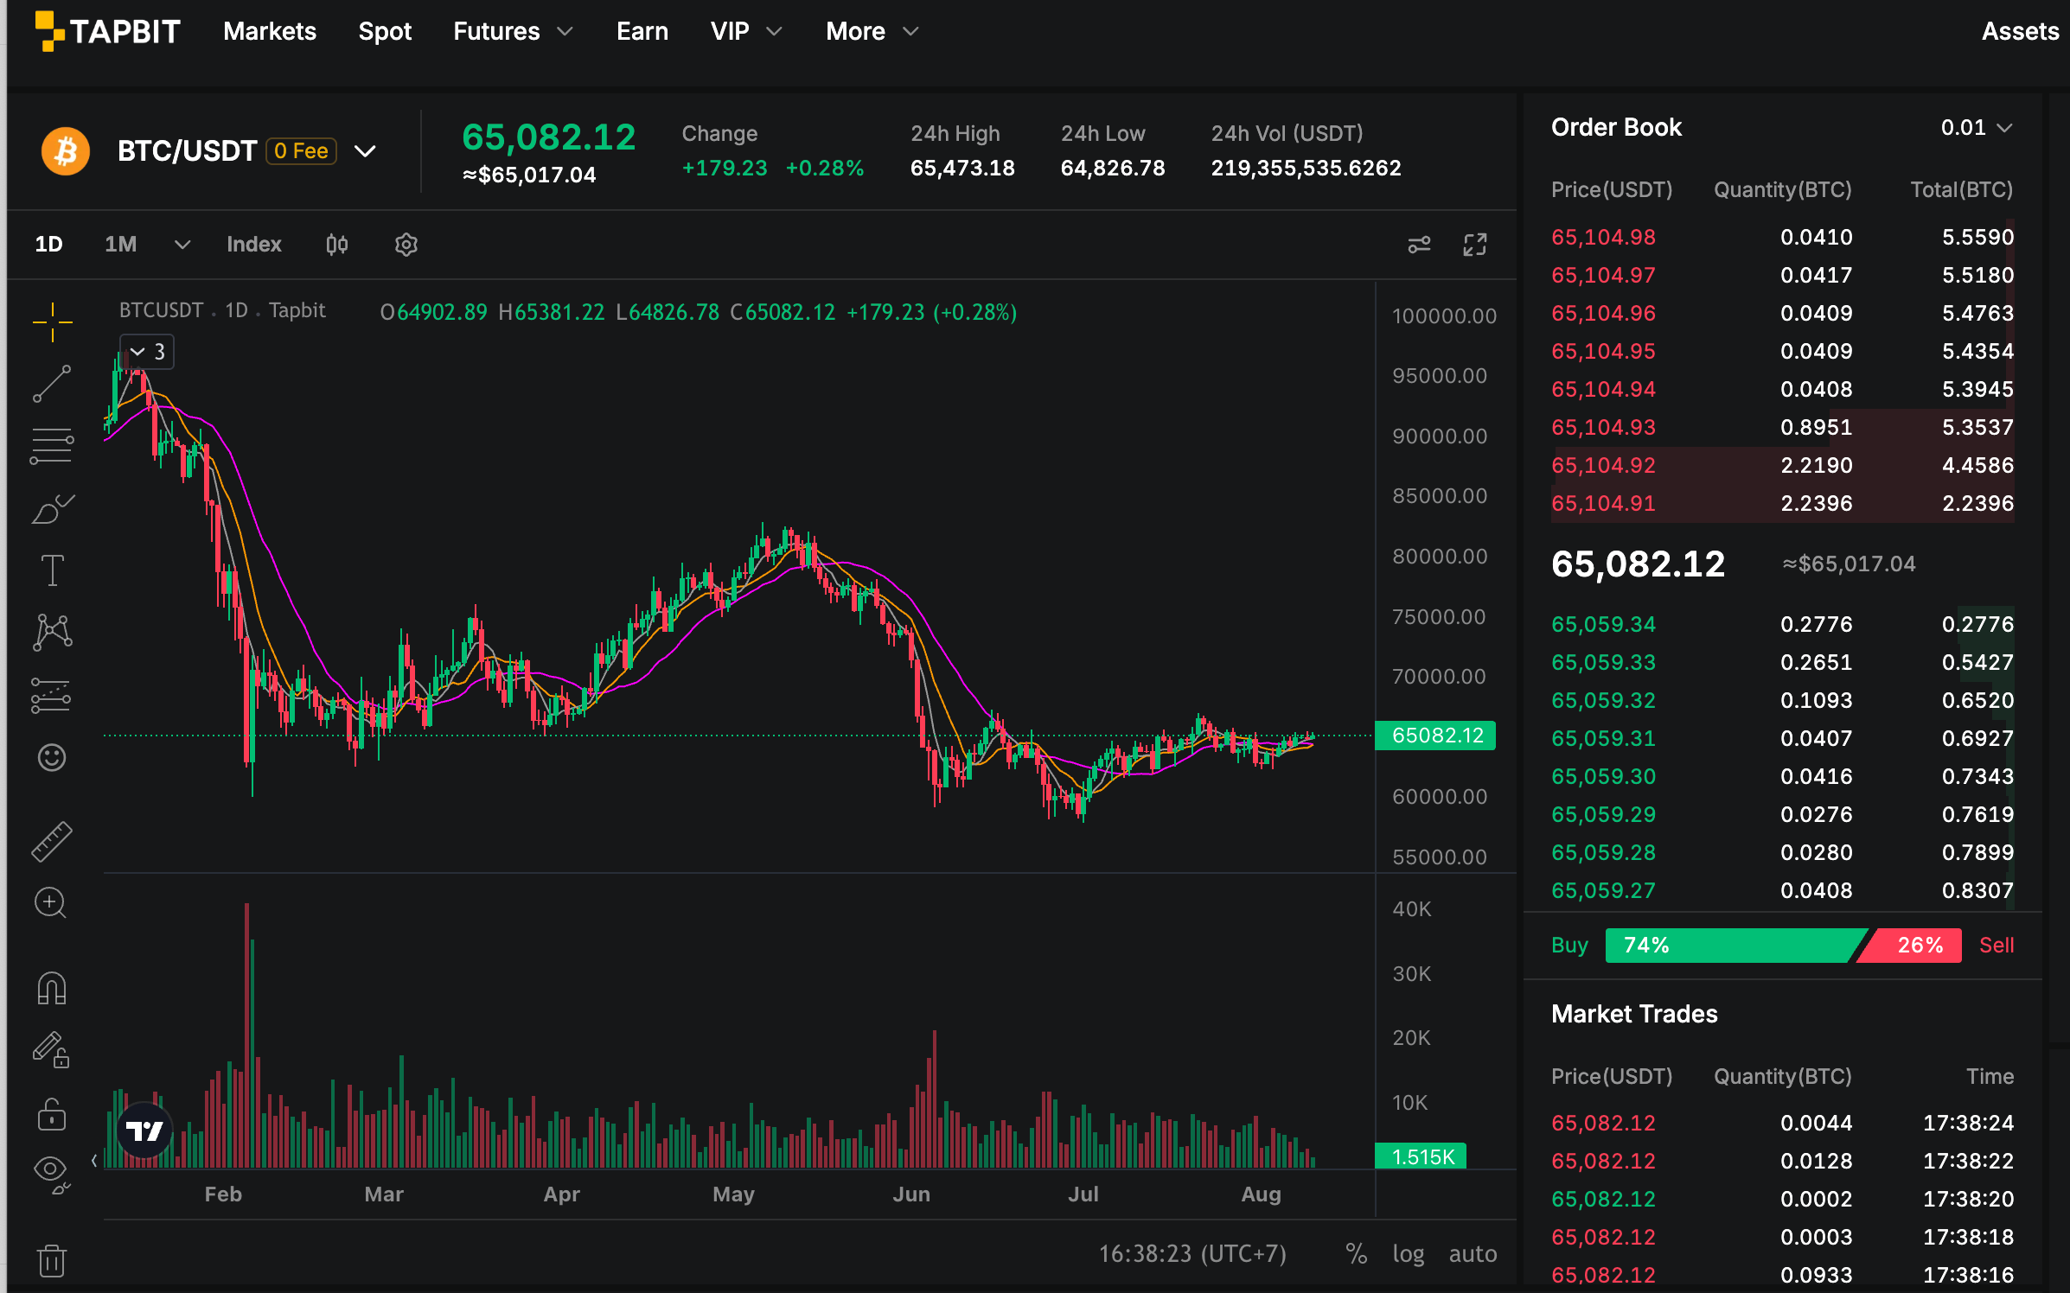The height and width of the screenshot is (1293, 2070).
Task: Toggle stay in drawing mode
Action: point(52,1050)
